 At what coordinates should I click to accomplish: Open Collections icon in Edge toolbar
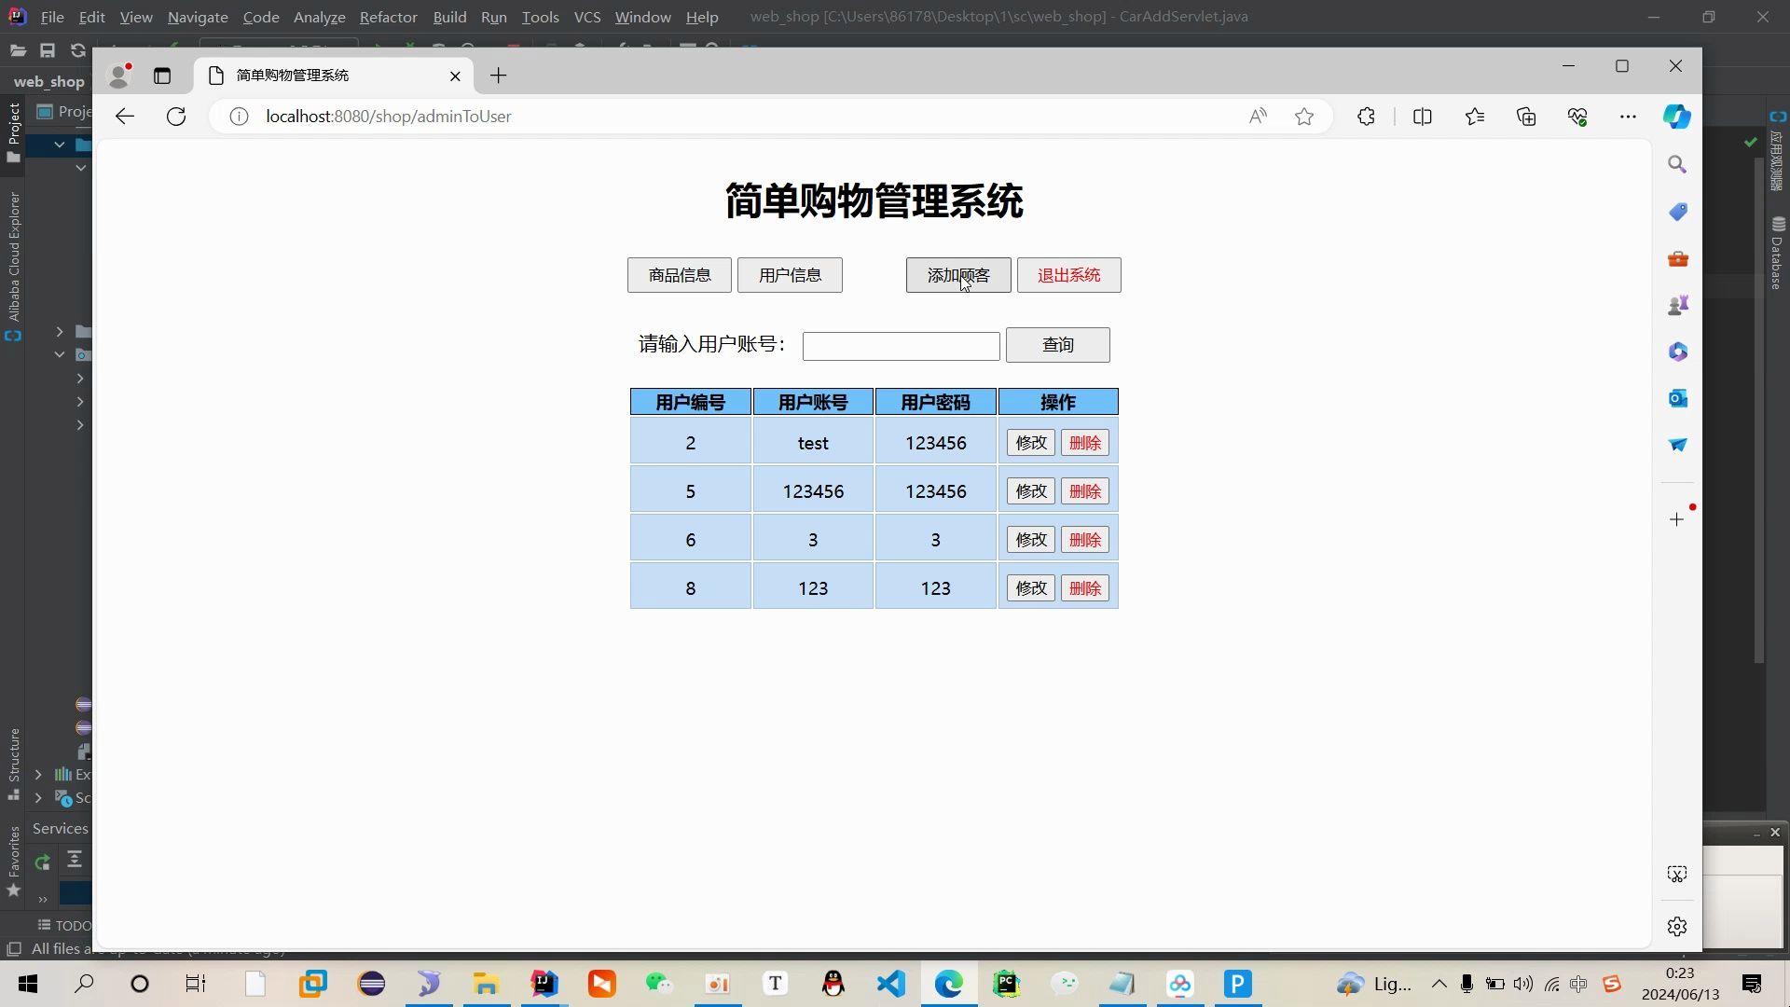(1526, 117)
